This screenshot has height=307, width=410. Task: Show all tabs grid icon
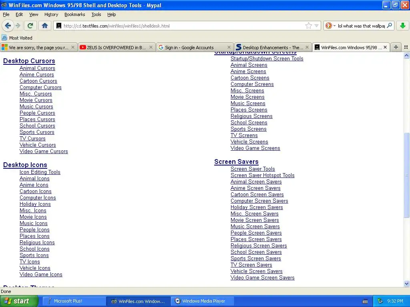tap(406, 47)
